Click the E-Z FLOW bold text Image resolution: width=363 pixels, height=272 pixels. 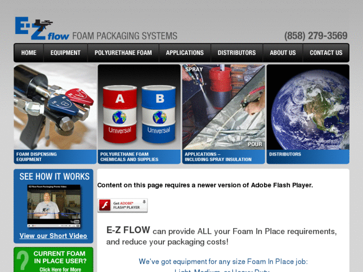128,230
